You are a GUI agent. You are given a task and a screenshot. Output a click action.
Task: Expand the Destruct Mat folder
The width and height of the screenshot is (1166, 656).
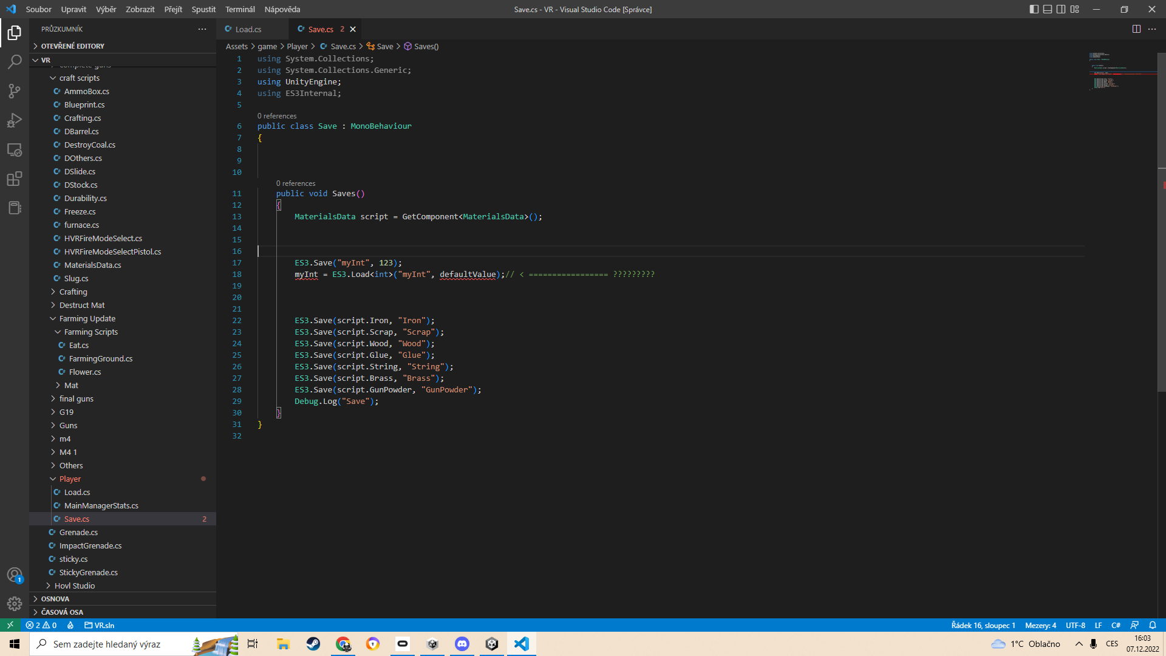pyautogui.click(x=123, y=305)
